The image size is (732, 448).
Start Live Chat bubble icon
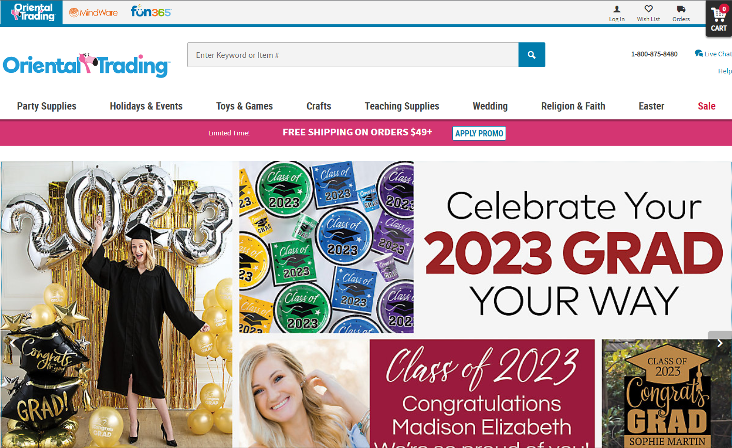(x=698, y=53)
